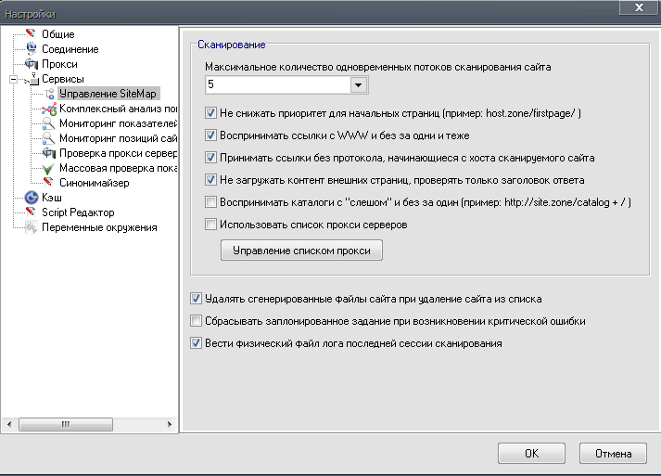Click the Прокси icon in tree
Viewport: 661px width, 476px height.
(31, 64)
